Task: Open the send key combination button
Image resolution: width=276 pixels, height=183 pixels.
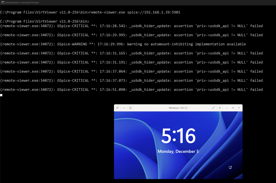Action: pos(118,108)
